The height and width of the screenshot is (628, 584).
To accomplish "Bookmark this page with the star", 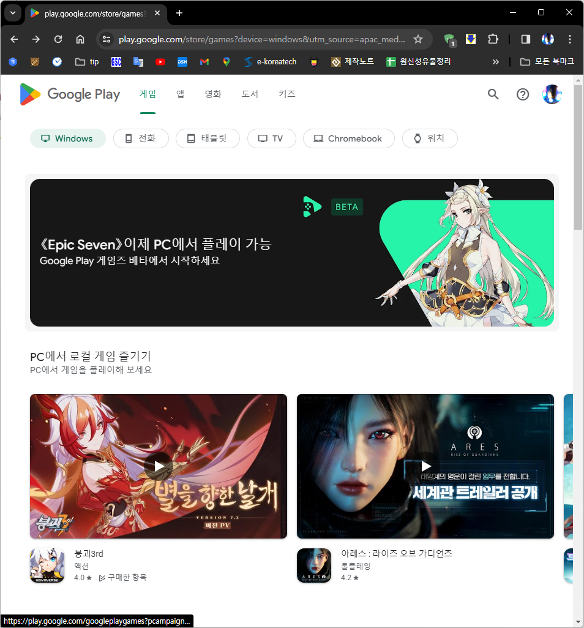I will pyautogui.click(x=418, y=39).
